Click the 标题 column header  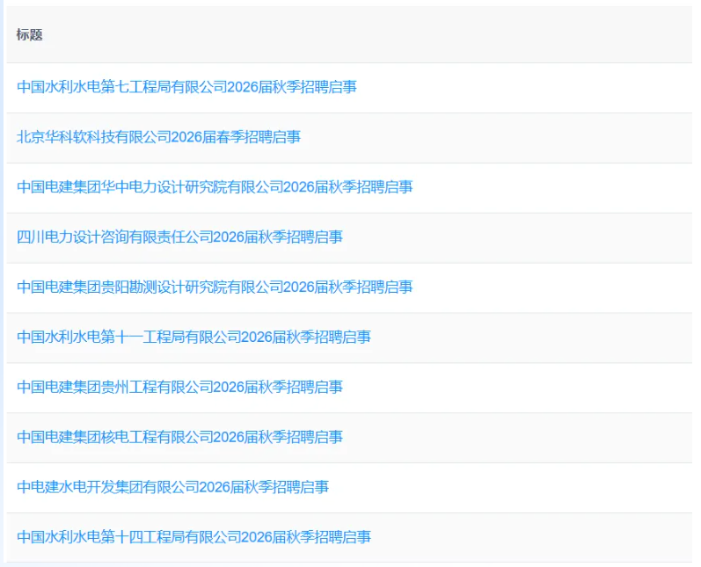(x=29, y=35)
